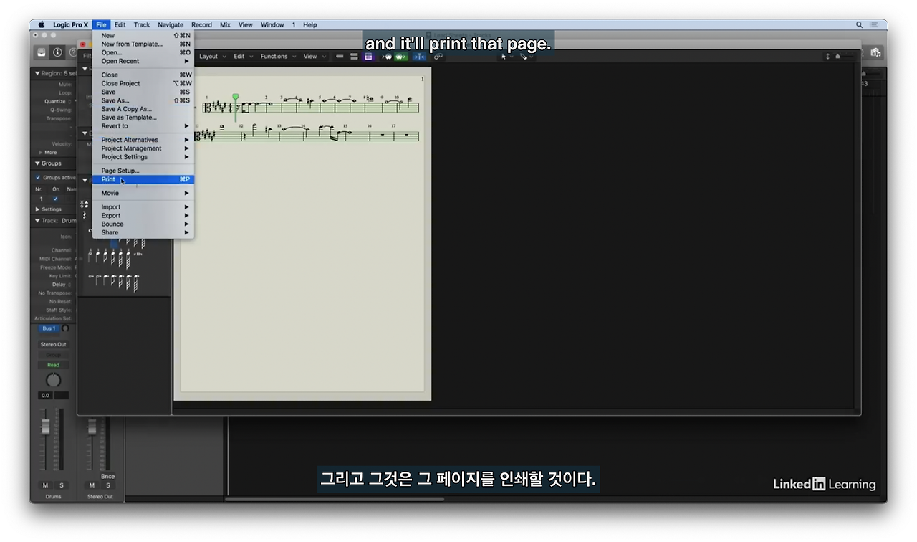Image resolution: width=917 pixels, height=542 pixels.
Task: Open the score editor Edit dropdown
Action: [242, 57]
